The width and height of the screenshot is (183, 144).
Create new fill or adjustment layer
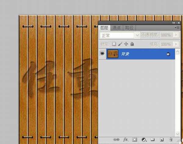coord(143,139)
